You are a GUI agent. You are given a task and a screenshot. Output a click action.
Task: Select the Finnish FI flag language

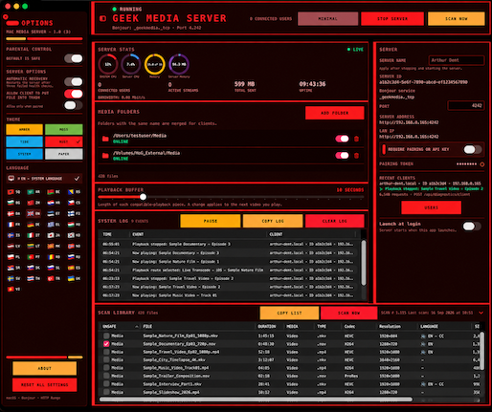click(74, 213)
